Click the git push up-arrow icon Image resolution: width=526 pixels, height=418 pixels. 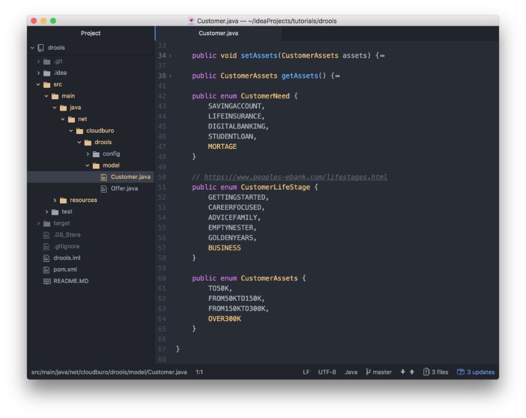tap(412, 372)
